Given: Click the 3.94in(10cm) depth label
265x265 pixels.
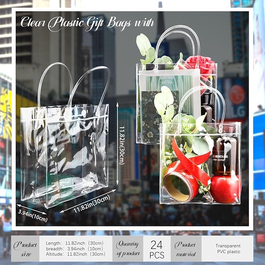Looking at the screenshot, I should click(x=33, y=215).
